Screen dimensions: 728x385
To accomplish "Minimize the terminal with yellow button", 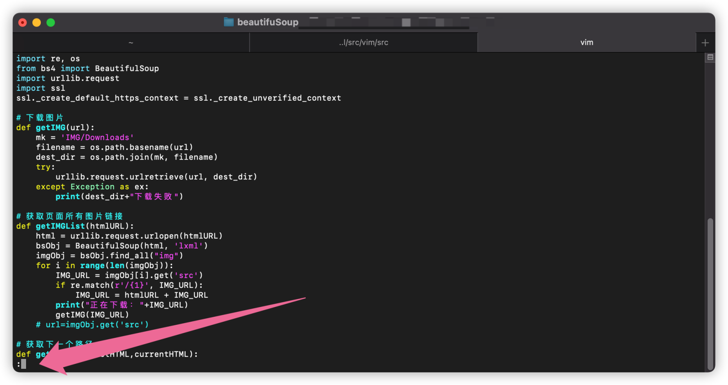I will [x=37, y=22].
